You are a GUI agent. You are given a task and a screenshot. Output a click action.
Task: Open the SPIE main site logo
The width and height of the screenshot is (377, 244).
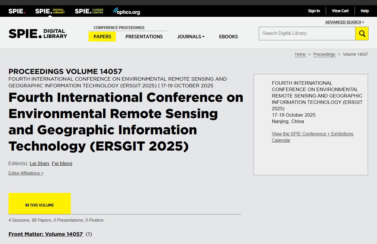tap(17, 11)
